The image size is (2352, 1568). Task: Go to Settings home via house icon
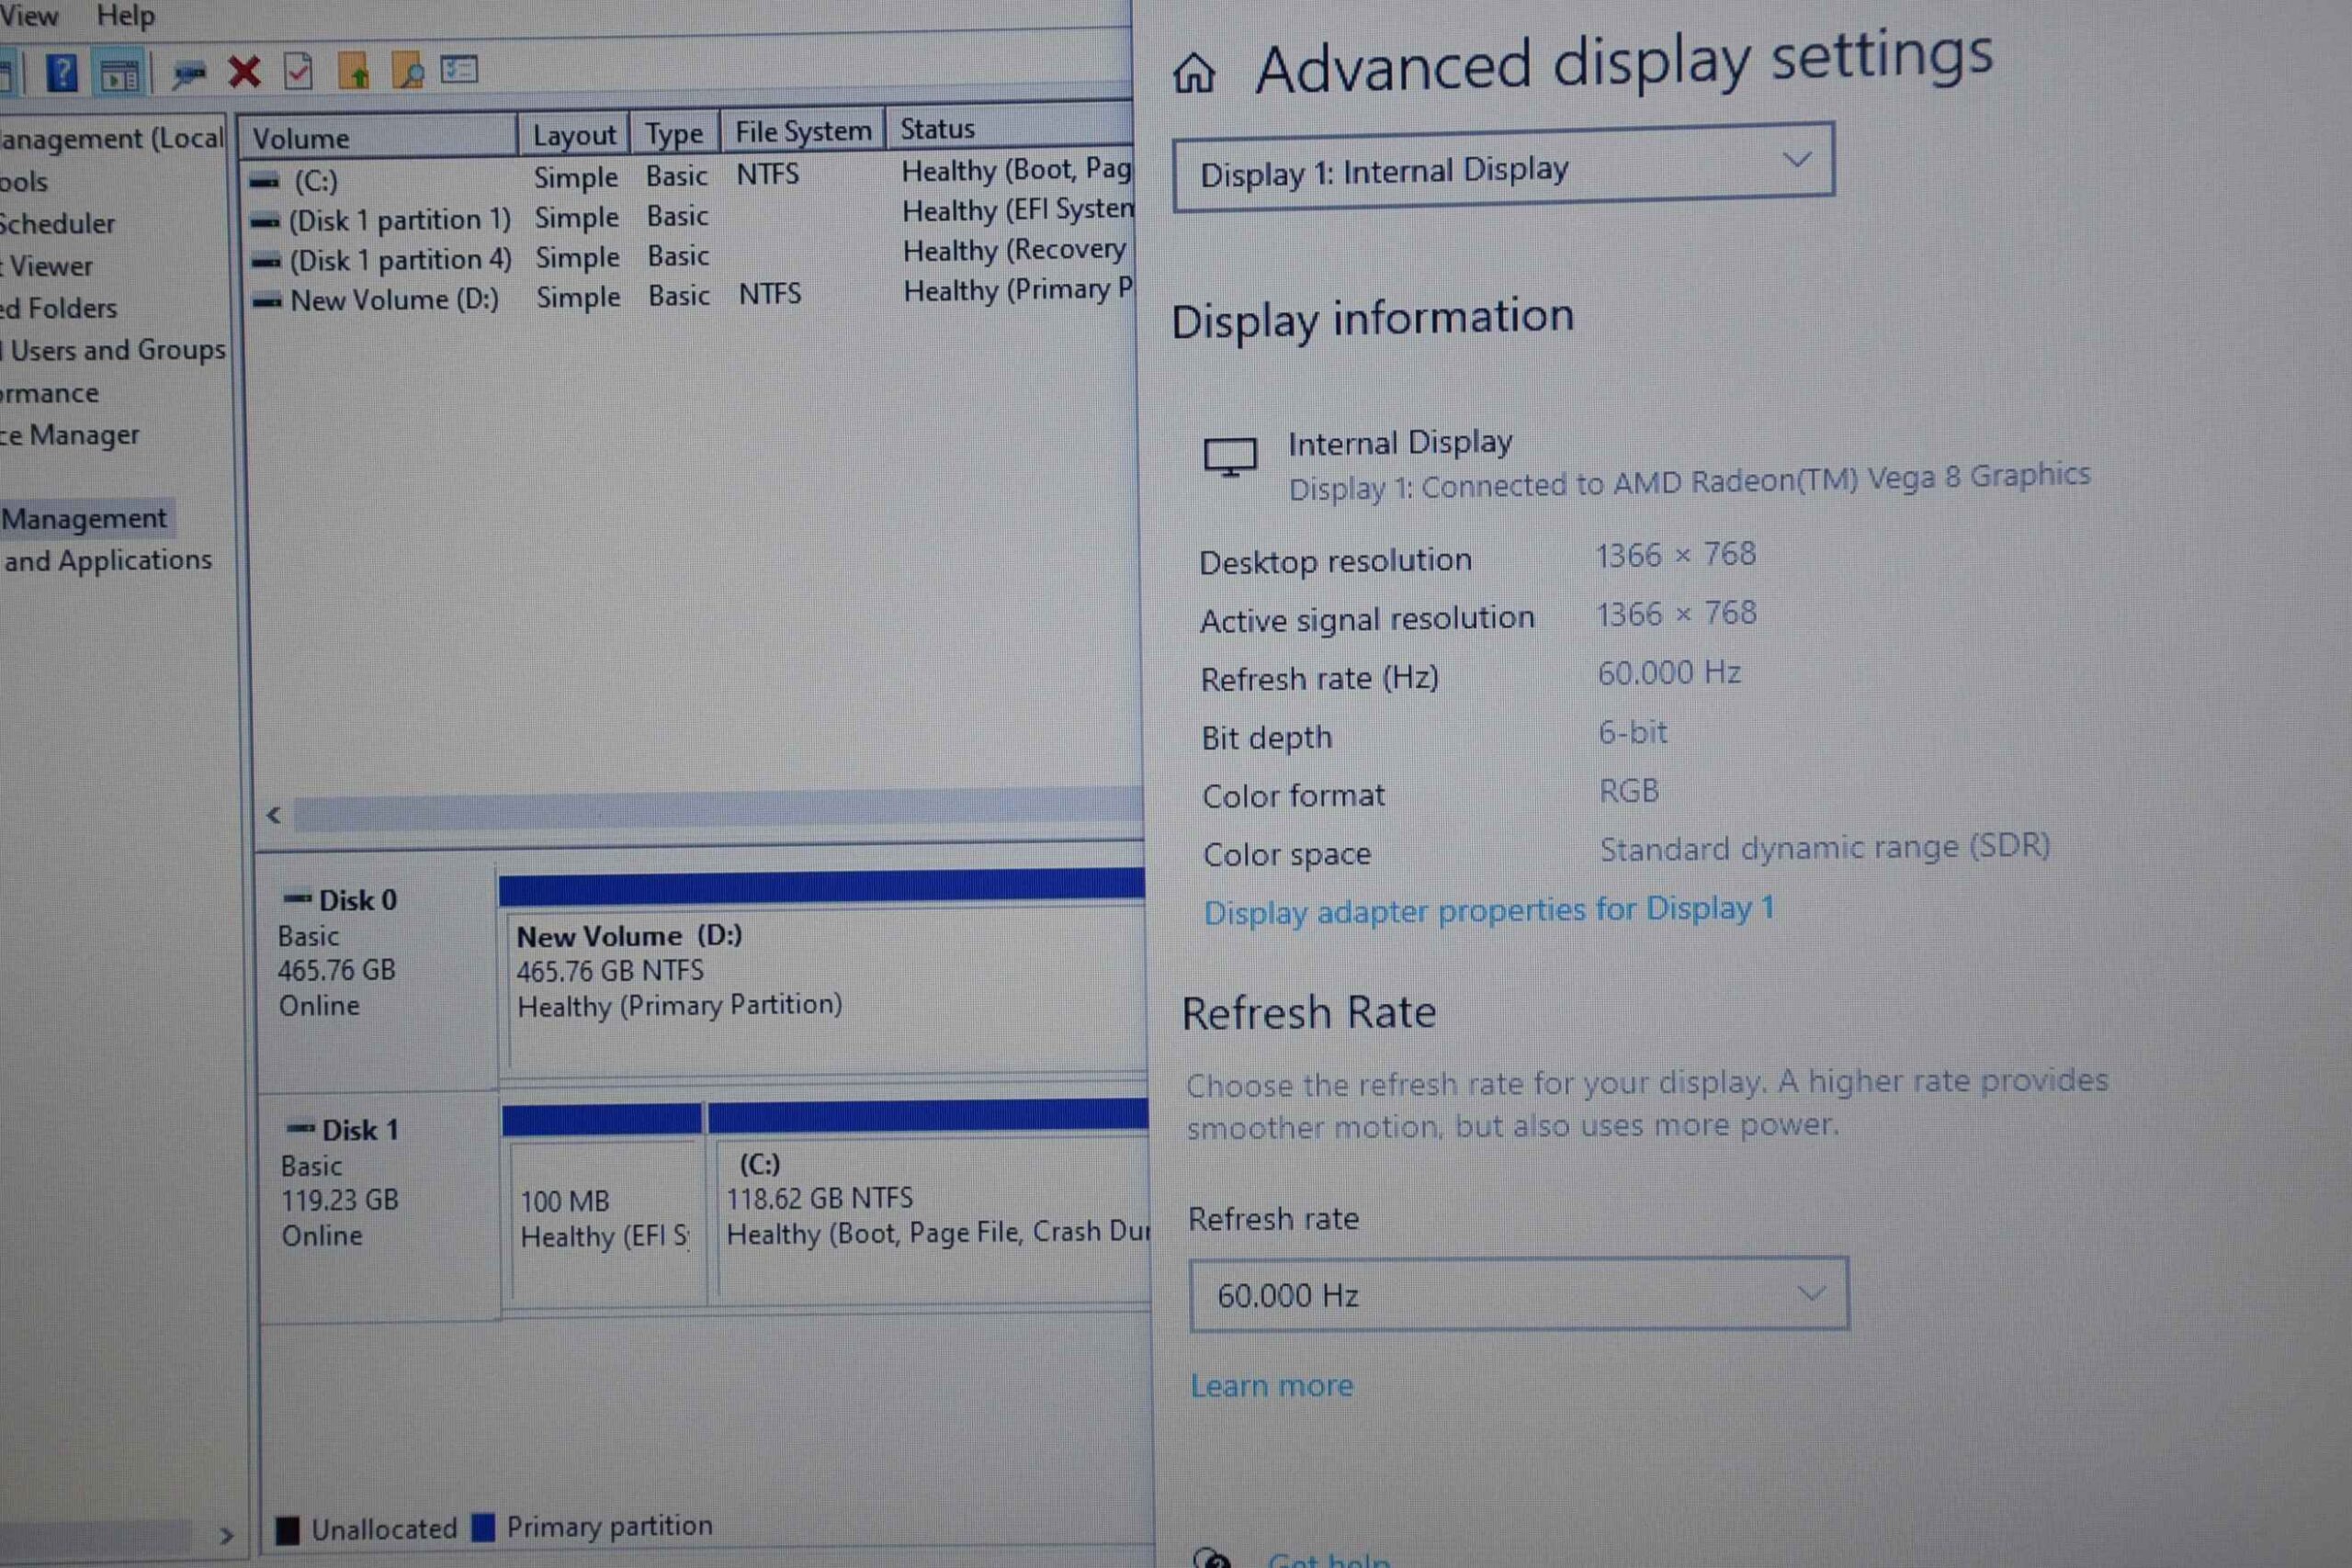coord(1194,73)
